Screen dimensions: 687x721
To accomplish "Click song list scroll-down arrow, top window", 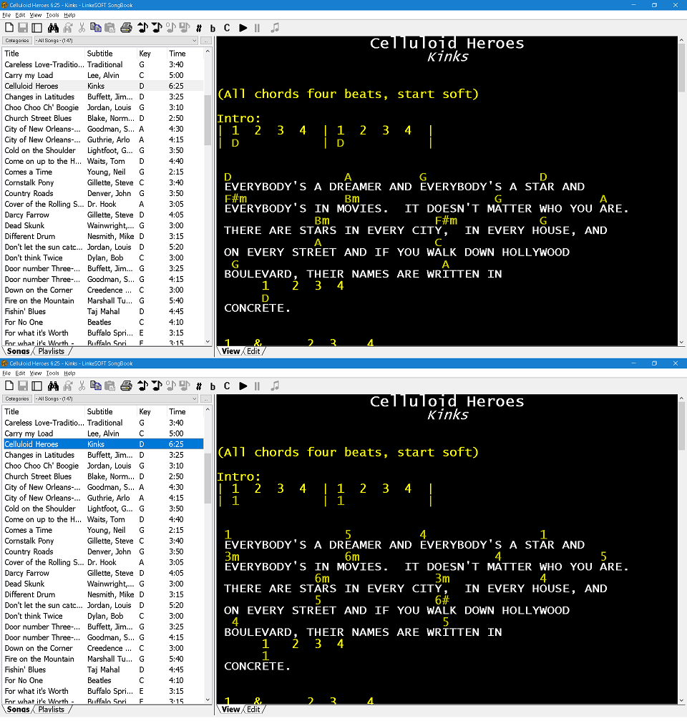I will point(208,342).
